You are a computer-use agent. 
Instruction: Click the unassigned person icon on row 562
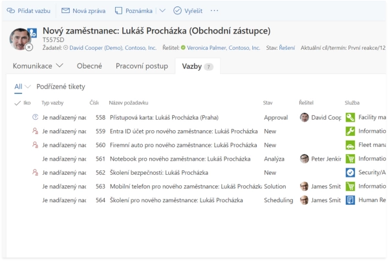[36, 172]
